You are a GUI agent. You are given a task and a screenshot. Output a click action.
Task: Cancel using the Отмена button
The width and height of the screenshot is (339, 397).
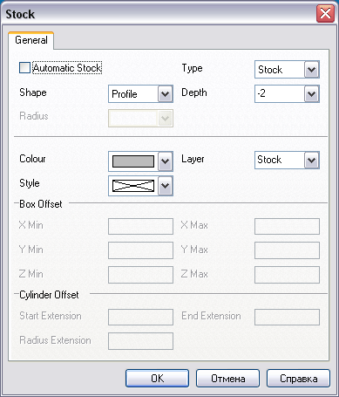coord(227,379)
